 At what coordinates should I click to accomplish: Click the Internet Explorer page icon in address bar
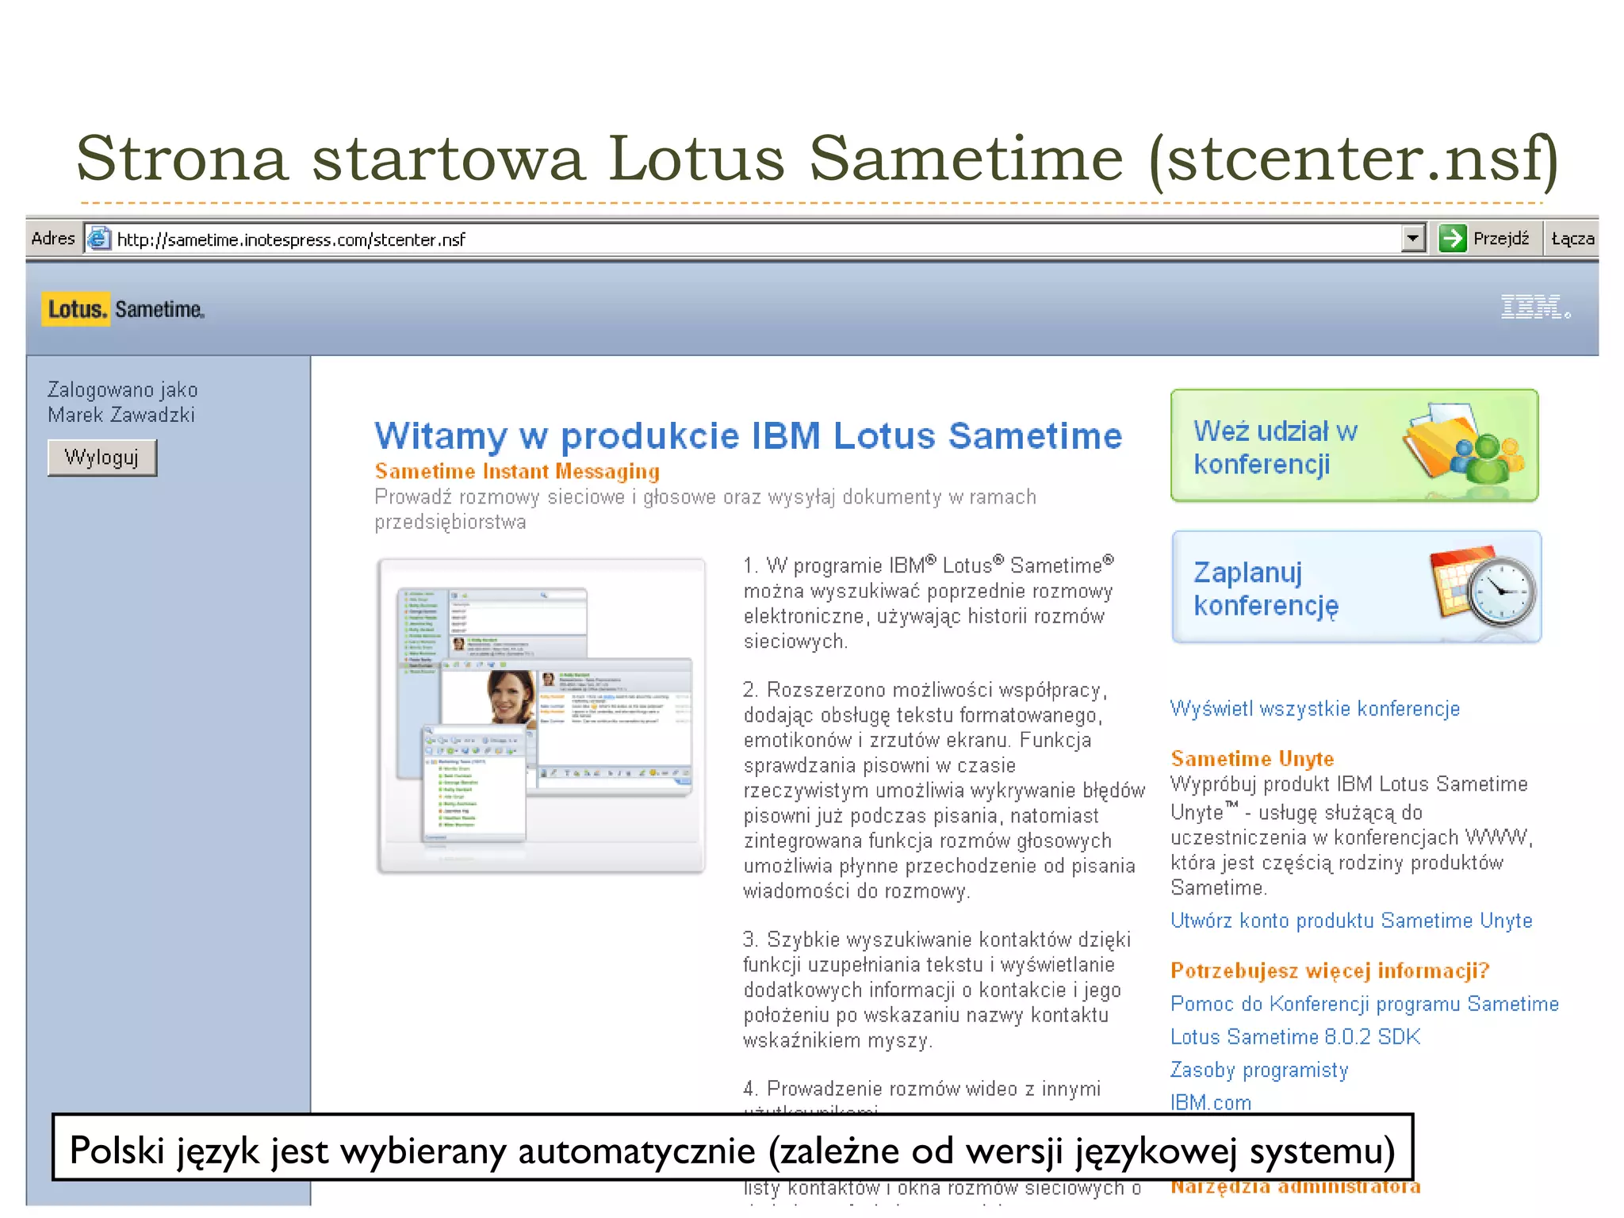tap(98, 239)
